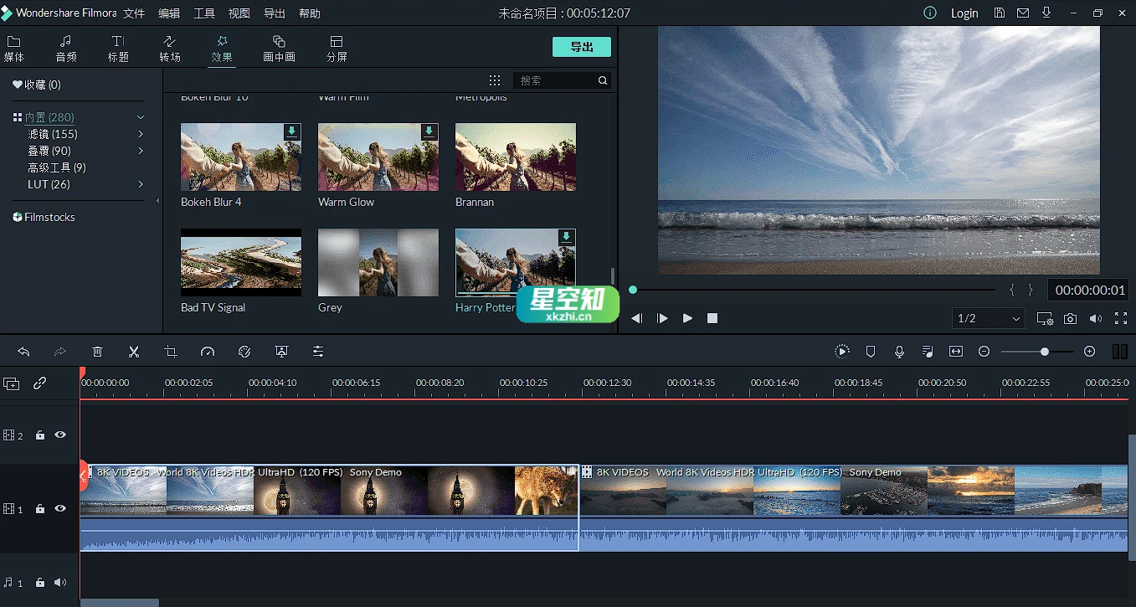Expand the 滤镜 (155) category

coord(53,134)
